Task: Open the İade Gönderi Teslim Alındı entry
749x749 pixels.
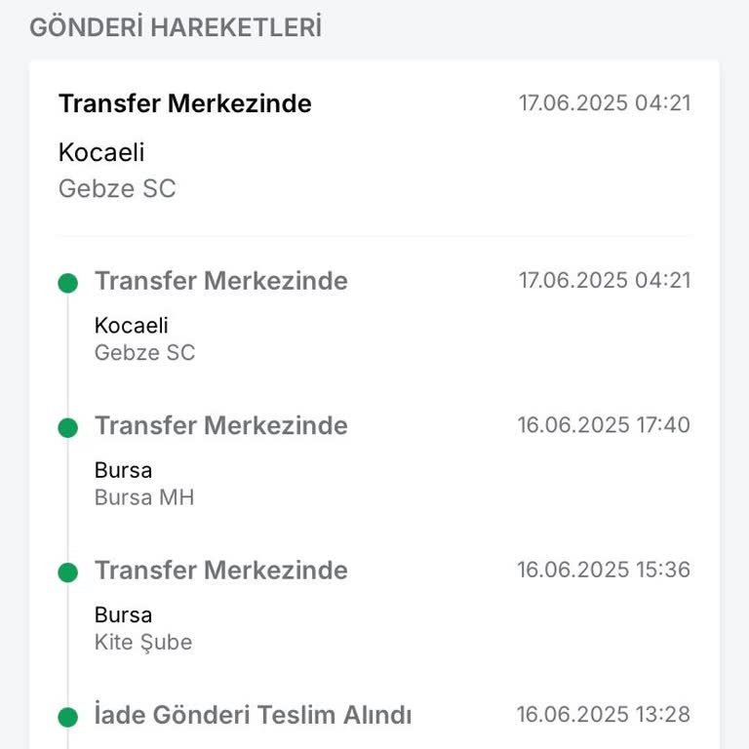Action: (x=253, y=715)
